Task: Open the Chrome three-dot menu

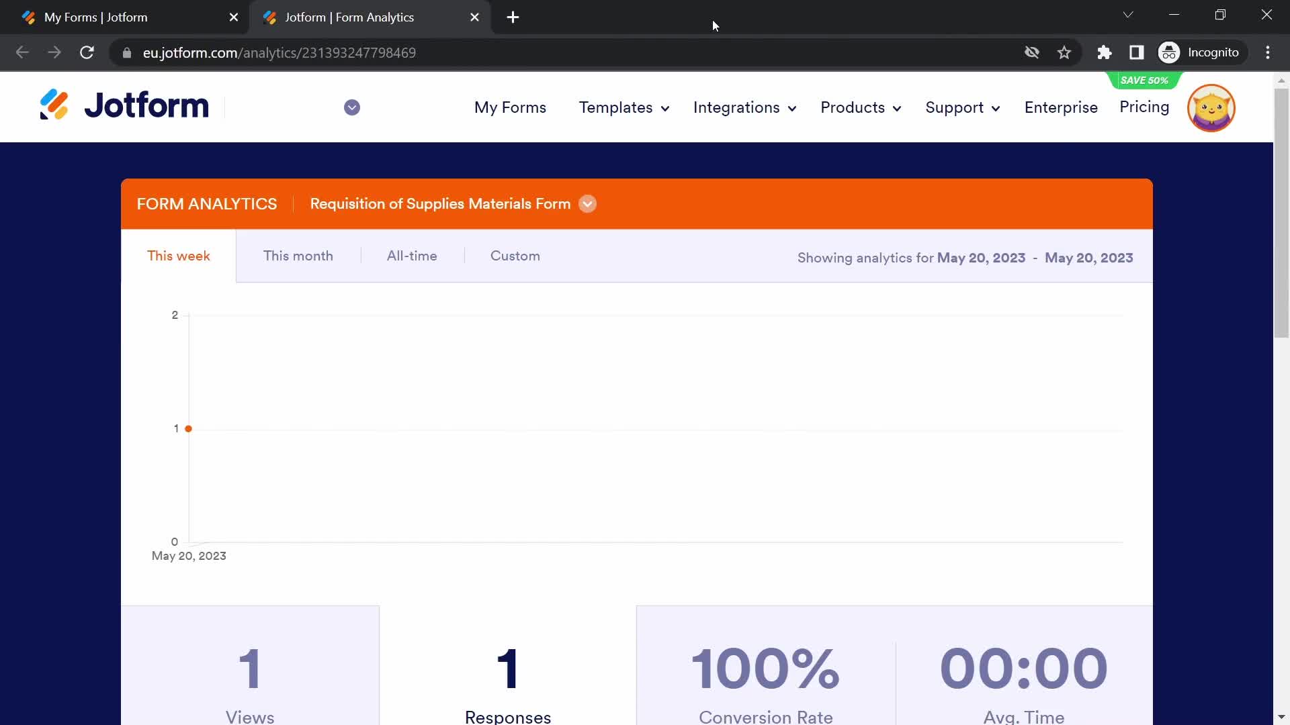Action: 1268,52
